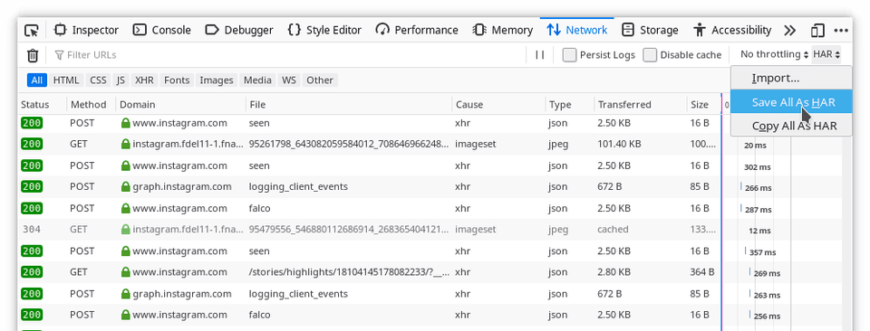This screenshot has width=870, height=331.
Task: Open the Accessibility tab
Action: (x=732, y=30)
